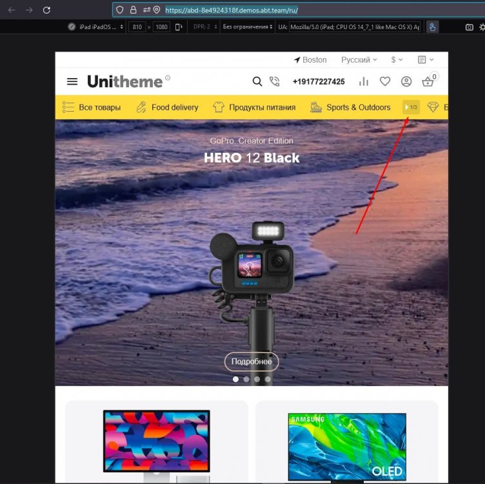Open the Food delivery category

tap(167, 107)
